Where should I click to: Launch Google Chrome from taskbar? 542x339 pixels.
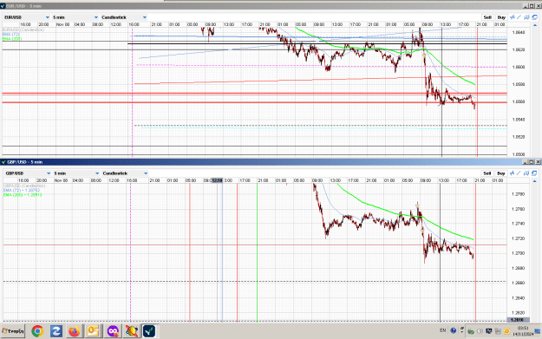point(37,331)
